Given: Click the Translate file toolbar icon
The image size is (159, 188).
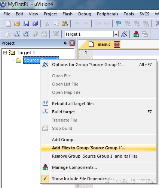Looking at the screenshot, I should pyautogui.click(x=8, y=34).
